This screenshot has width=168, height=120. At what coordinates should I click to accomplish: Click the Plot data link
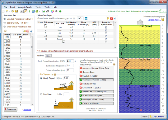27,110
